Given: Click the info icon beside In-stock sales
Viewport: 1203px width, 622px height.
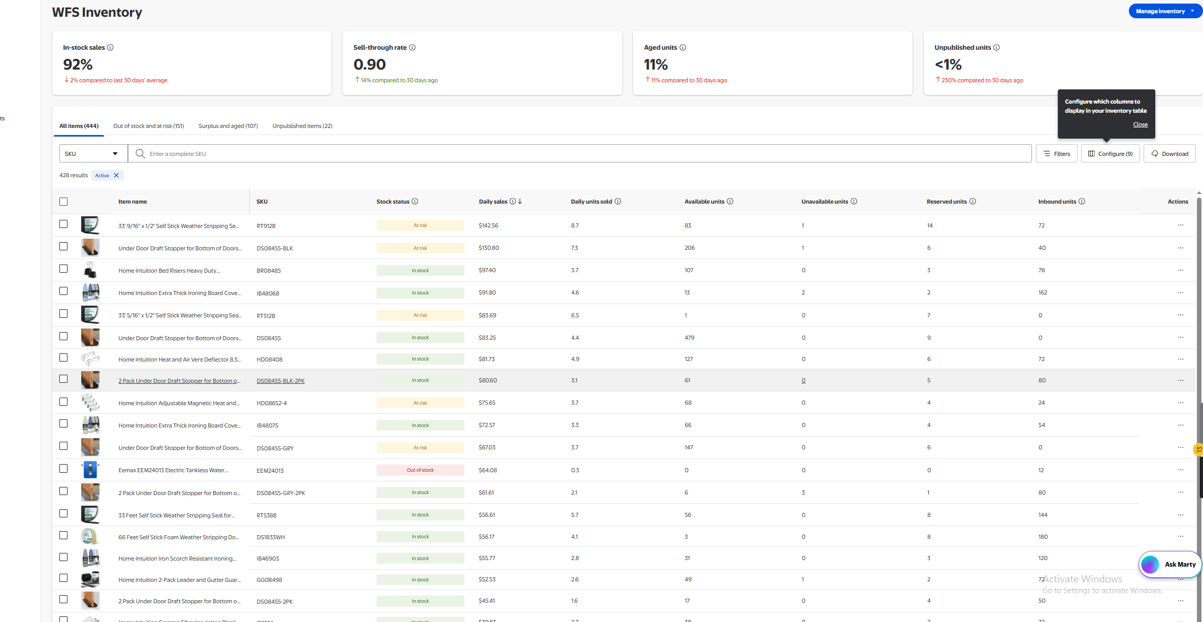Looking at the screenshot, I should pyautogui.click(x=110, y=47).
